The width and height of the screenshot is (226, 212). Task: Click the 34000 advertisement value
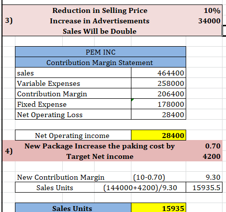coord(209,21)
